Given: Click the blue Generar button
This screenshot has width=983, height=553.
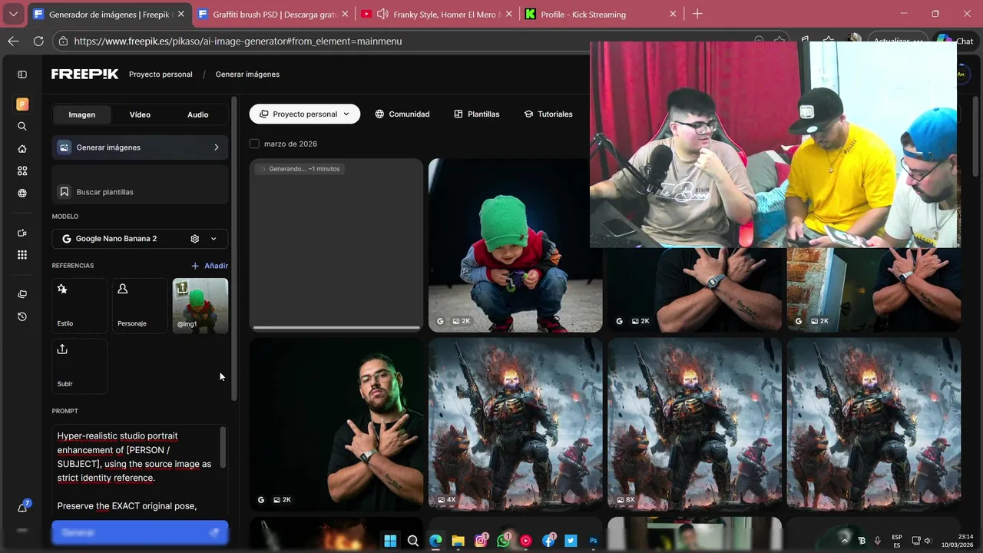Looking at the screenshot, I should [140, 532].
